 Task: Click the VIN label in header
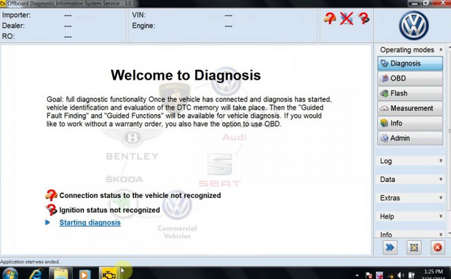[138, 15]
